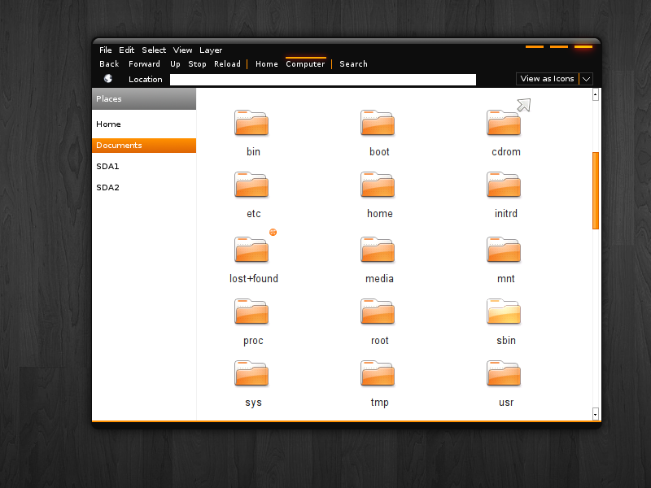Focus the Location input field
Screen dimensions: 651x488
(x=323, y=80)
